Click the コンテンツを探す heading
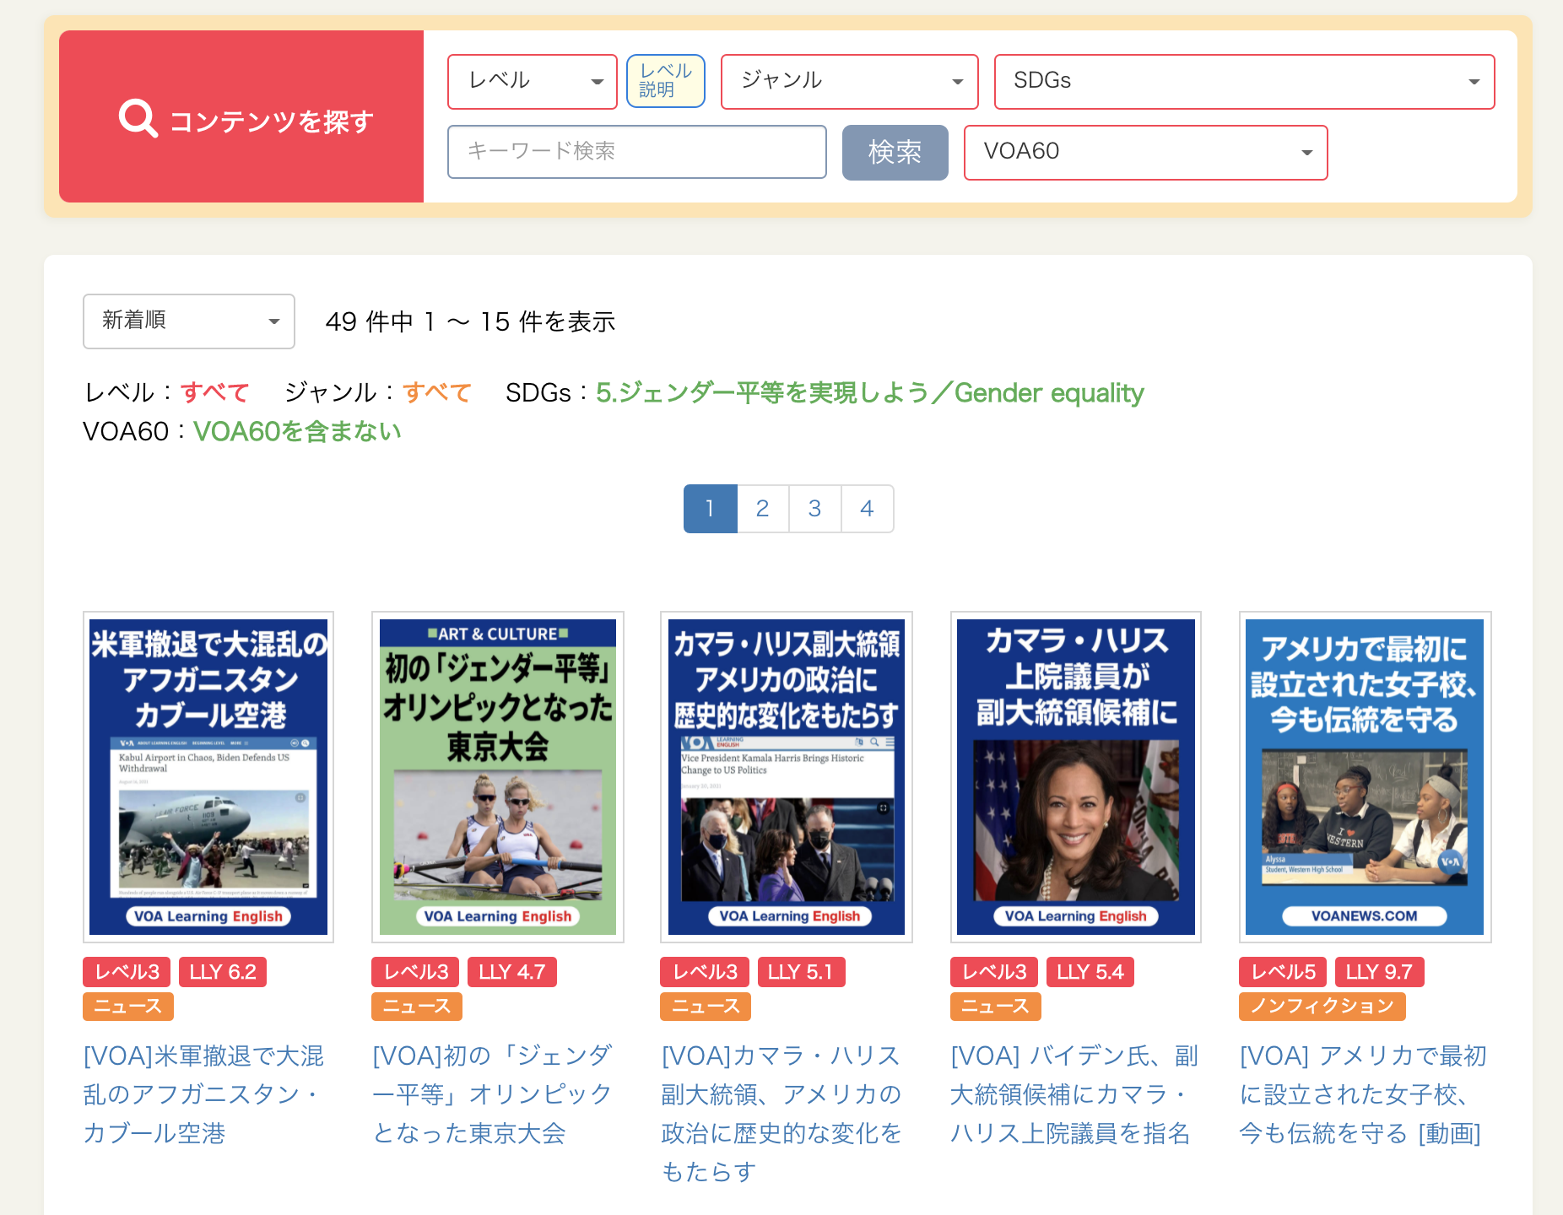This screenshot has width=1563, height=1215. [272, 121]
